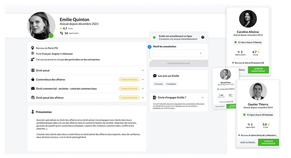Click the Emilie Quinton name heading

pos(74,20)
